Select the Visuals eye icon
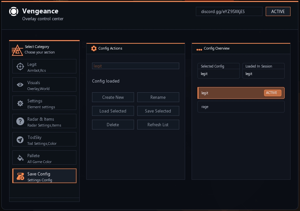 tap(20, 85)
